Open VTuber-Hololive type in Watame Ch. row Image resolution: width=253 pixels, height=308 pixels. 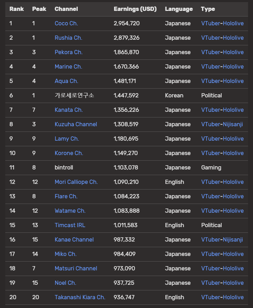[x=222, y=211]
